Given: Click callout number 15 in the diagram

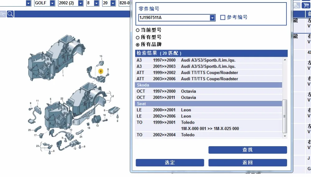Looking at the screenshot, I should [101, 56].
